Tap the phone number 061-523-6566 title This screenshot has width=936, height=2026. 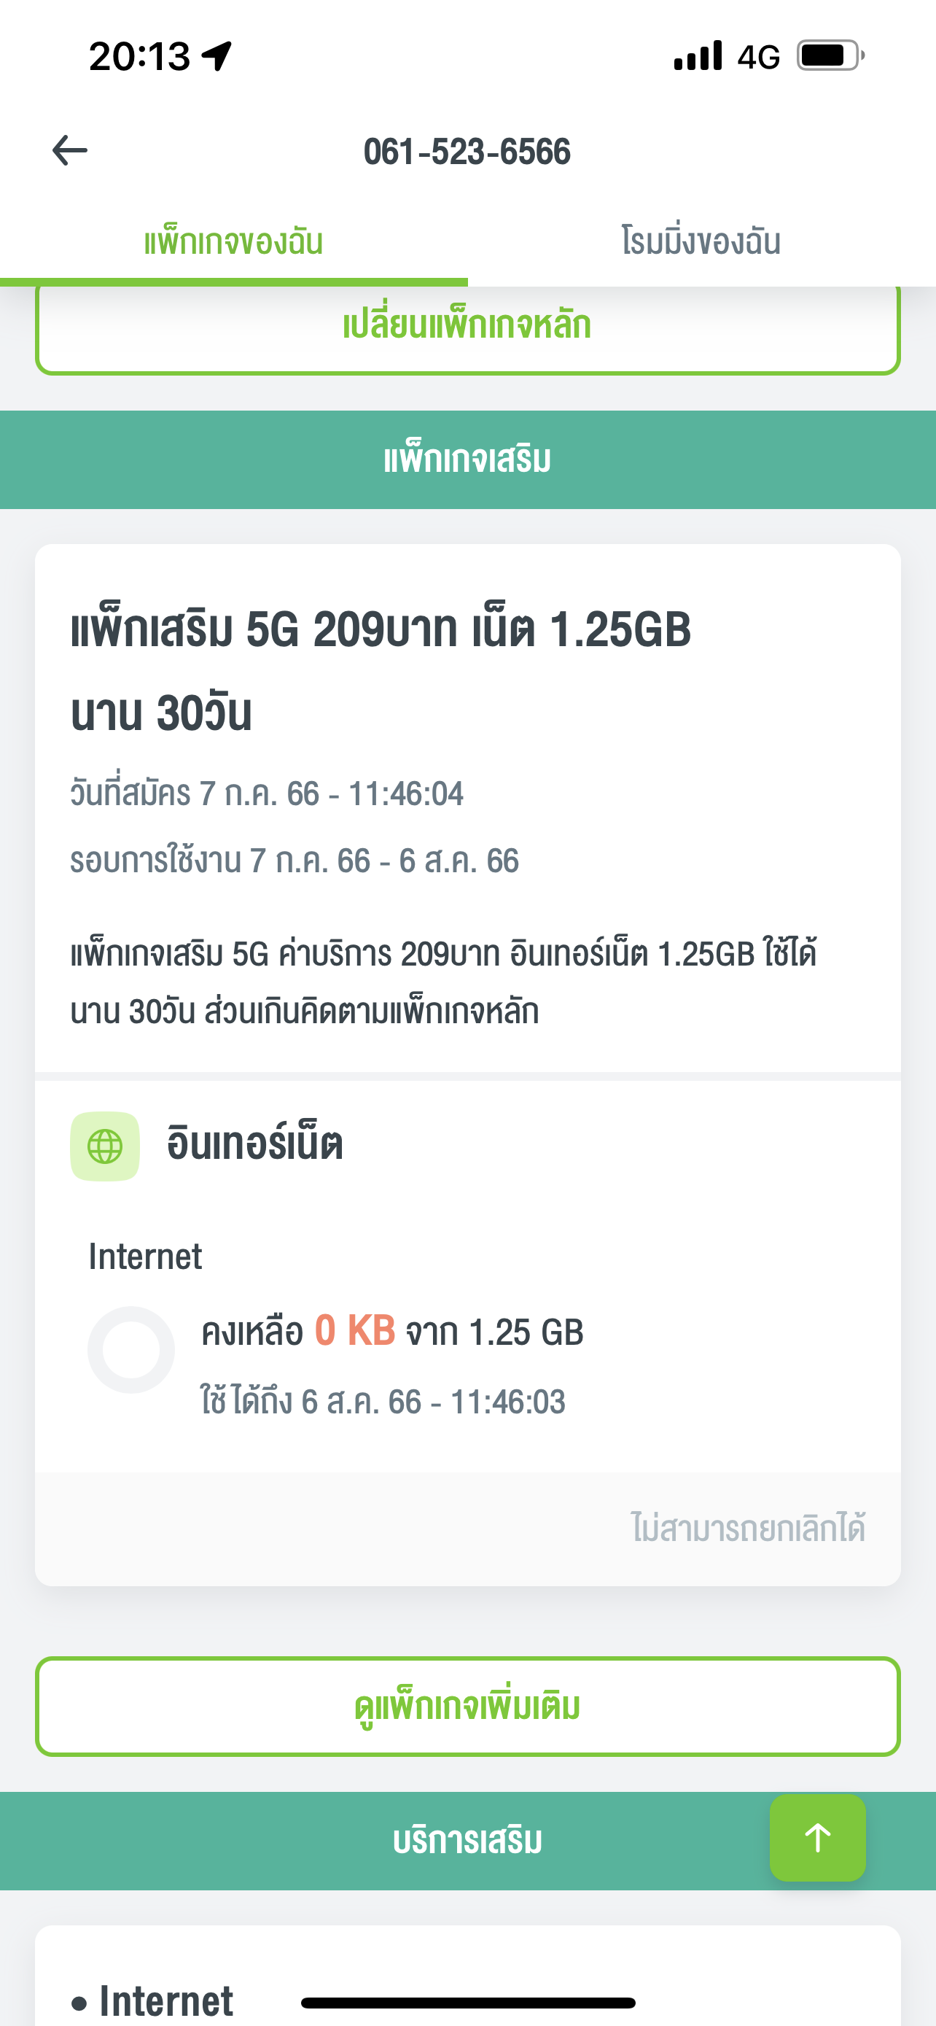[467, 151]
